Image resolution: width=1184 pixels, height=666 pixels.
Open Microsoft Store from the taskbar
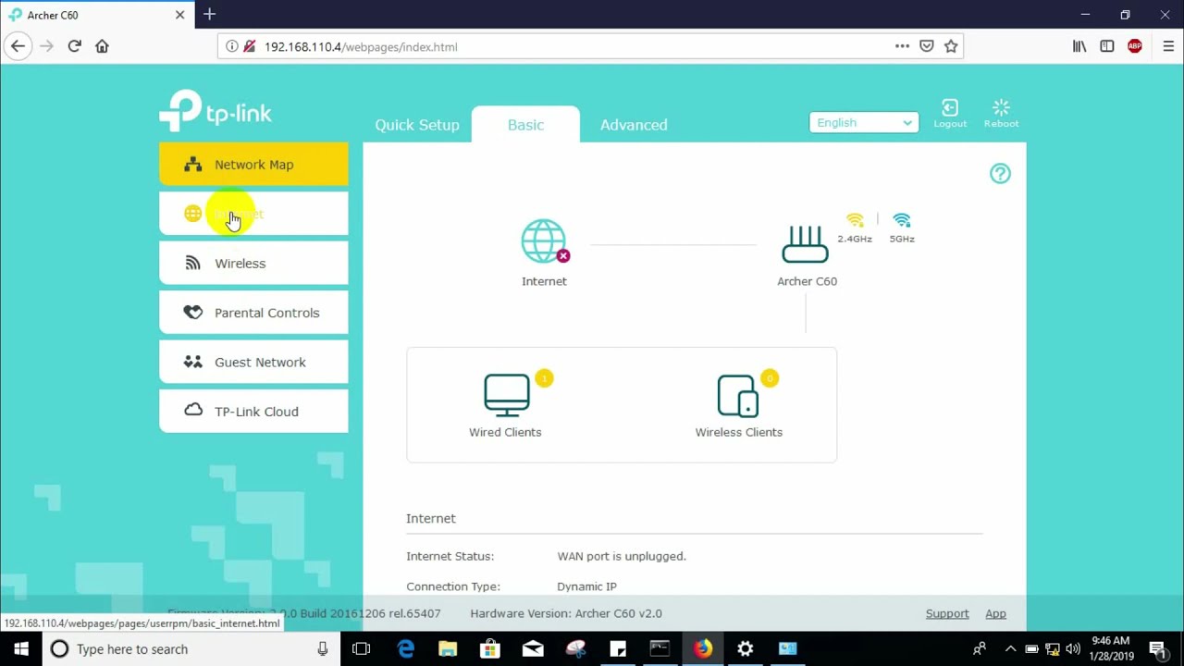(x=490, y=648)
